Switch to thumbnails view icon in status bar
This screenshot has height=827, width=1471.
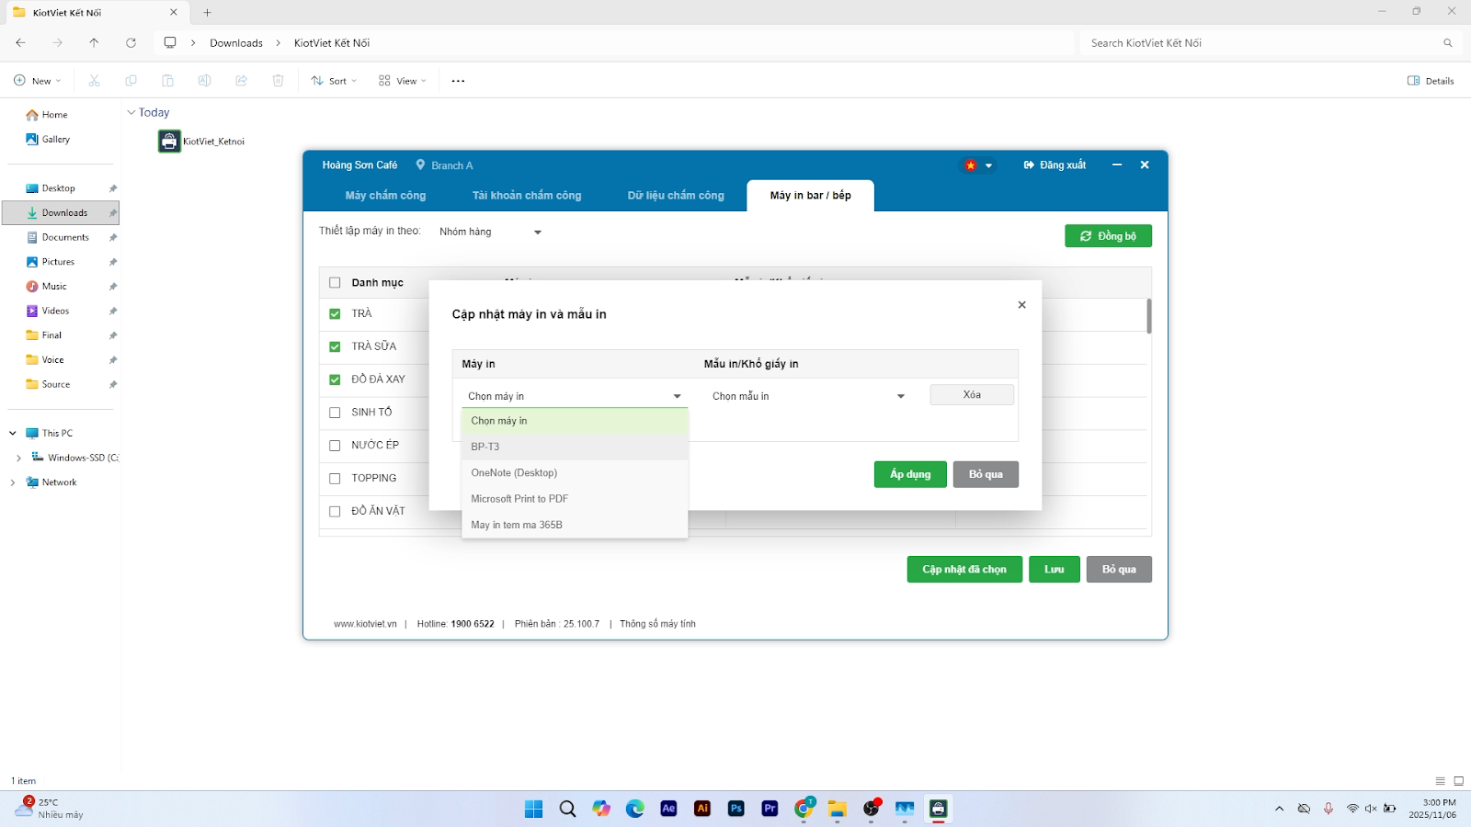coord(1458,781)
